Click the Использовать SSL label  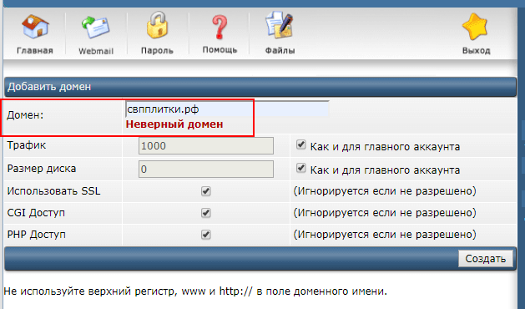[x=53, y=191]
